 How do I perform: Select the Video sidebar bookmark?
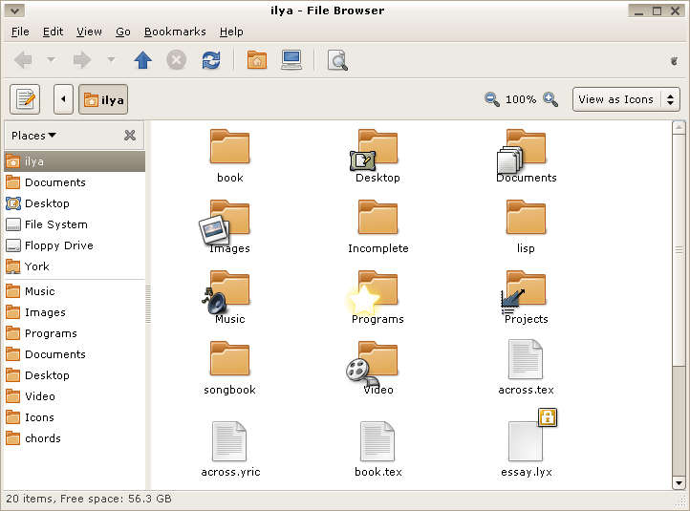[75, 396]
